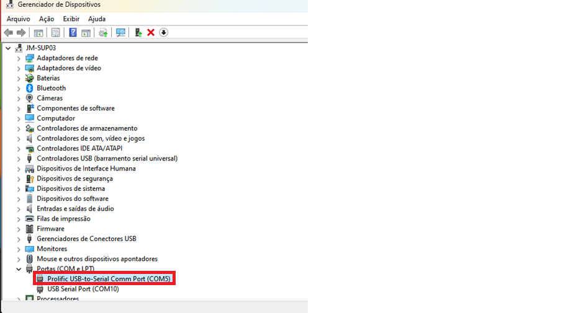The width and height of the screenshot is (571, 313).
Task: Expand Controladores USB category
Action: point(19,159)
